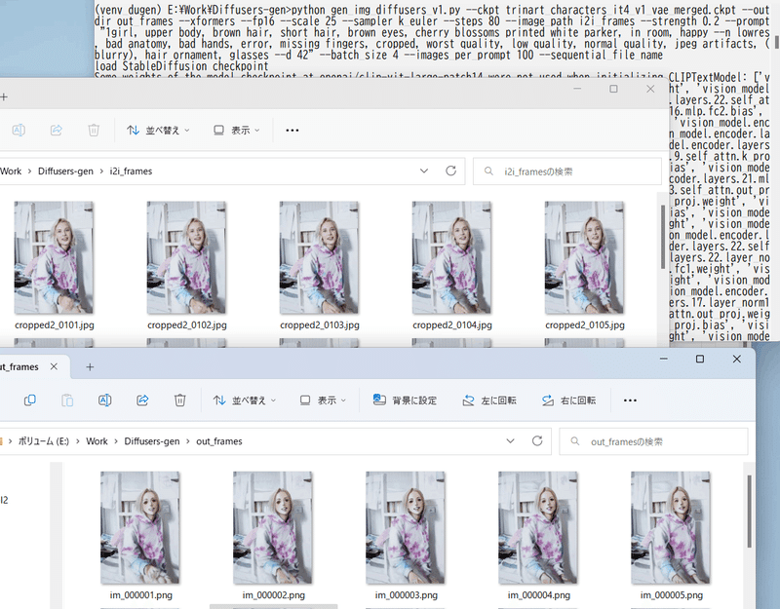The height and width of the screenshot is (609, 780).
Task: Select thumbnail im_000001.png
Action: point(140,527)
